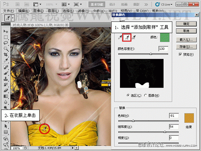Screen dimensions: 201x151
Task: Select the Gradient tool
Action: [x=6, y=96]
